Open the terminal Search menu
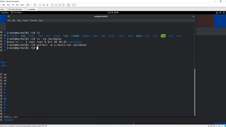 pos(25,20)
